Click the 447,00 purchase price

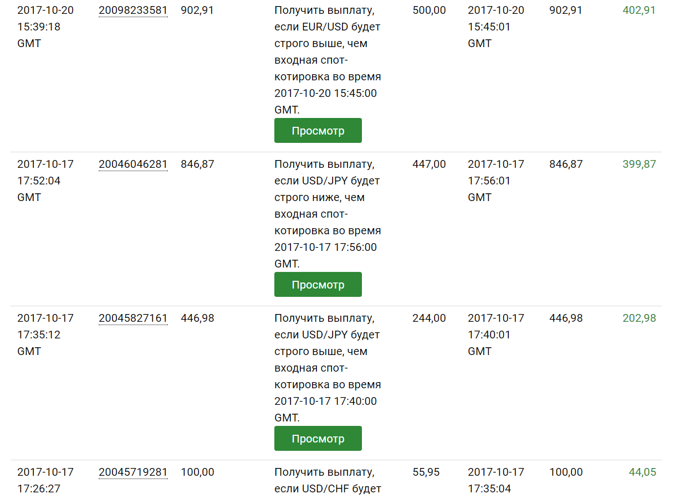click(429, 164)
